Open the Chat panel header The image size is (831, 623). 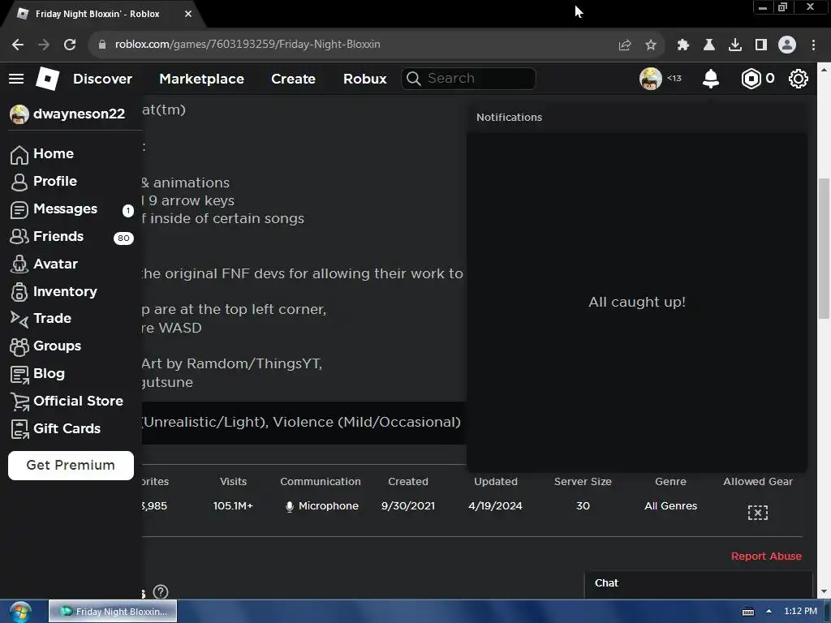click(698, 584)
